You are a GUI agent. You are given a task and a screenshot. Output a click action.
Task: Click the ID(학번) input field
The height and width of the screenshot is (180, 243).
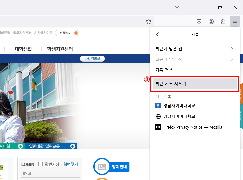[51, 174]
